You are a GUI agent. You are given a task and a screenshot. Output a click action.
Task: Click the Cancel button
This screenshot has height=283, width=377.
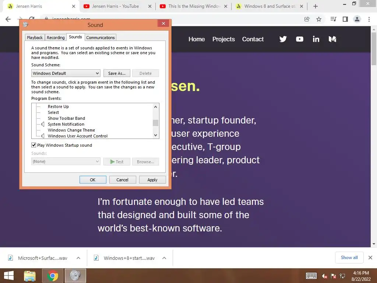[x=122, y=180]
